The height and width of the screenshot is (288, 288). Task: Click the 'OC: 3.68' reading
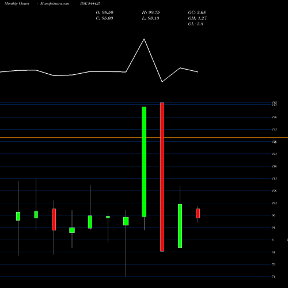coord(197,13)
